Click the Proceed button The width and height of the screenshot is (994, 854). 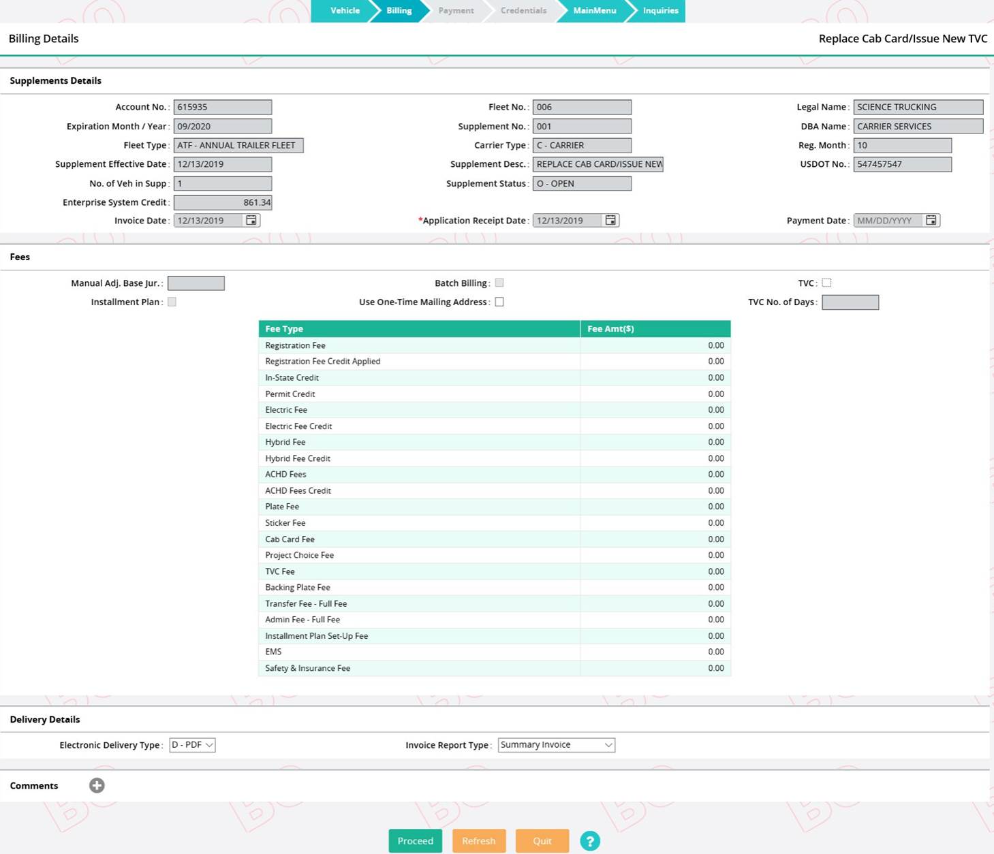tap(415, 841)
